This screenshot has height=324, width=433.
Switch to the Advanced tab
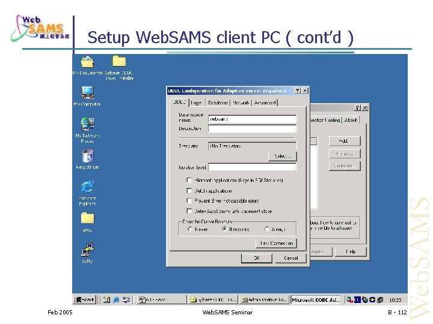(265, 103)
